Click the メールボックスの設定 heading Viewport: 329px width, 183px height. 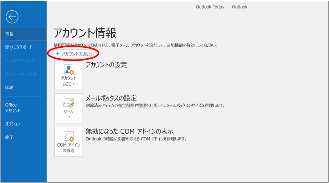pos(111,98)
